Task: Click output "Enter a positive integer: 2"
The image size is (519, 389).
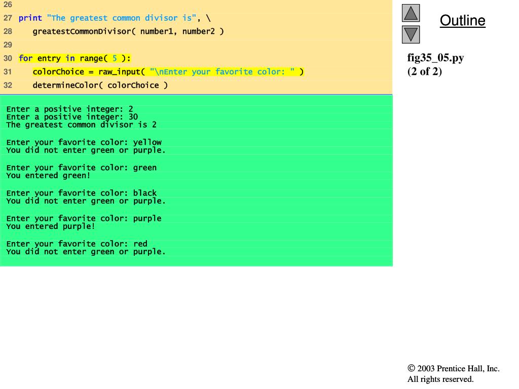Action: (69, 109)
